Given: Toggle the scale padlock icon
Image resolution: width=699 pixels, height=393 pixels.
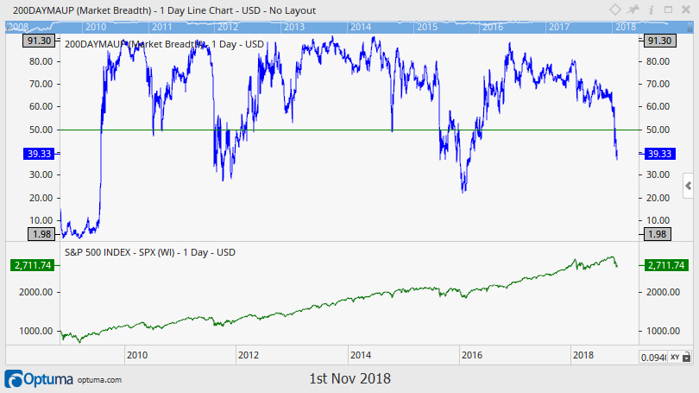Looking at the screenshot, I should tap(687, 357).
